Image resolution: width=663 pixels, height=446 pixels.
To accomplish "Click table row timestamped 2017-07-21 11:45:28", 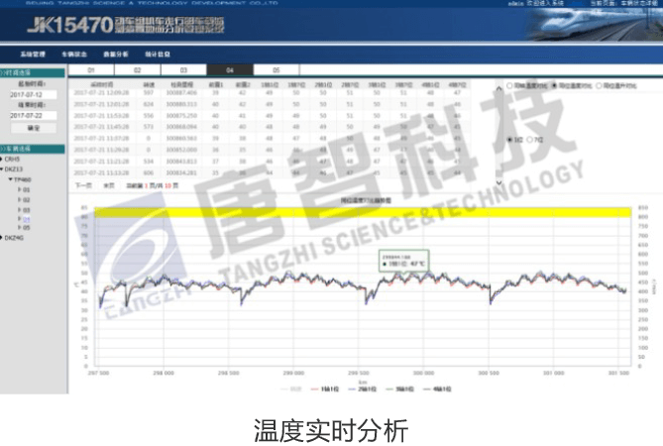I will (270, 127).
